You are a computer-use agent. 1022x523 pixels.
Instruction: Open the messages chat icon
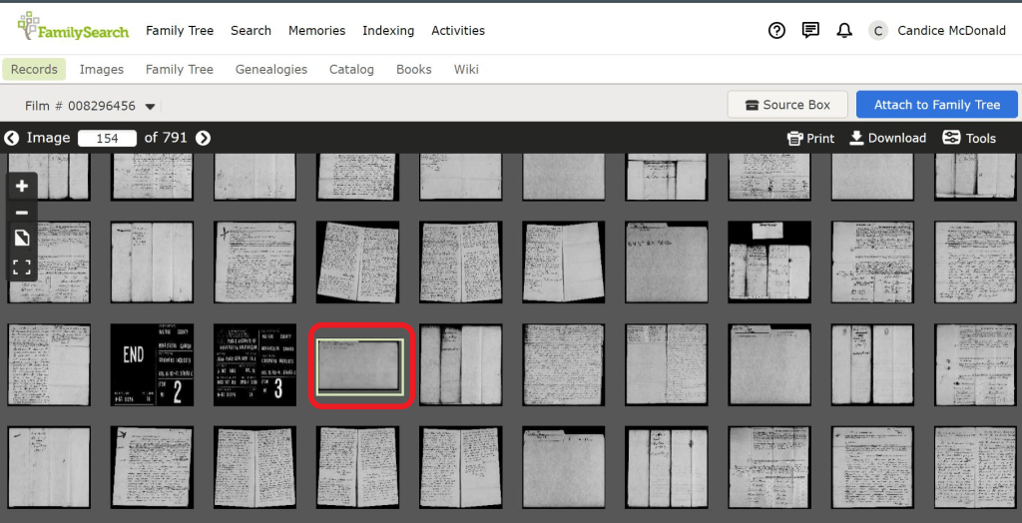(810, 31)
